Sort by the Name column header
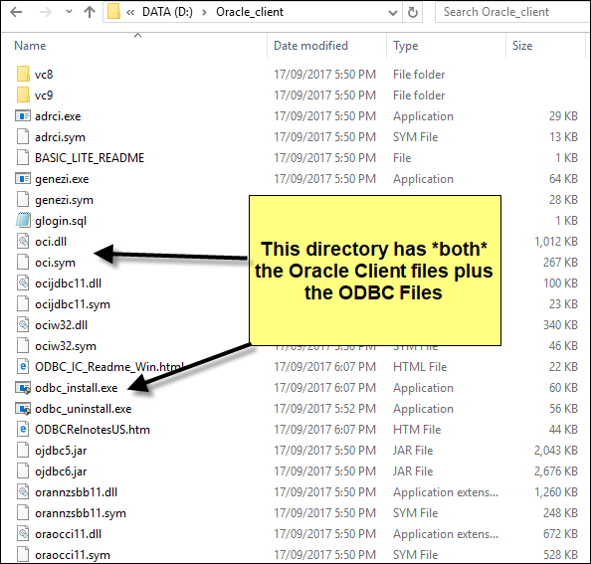Screen dimensions: 591x564 [30, 46]
